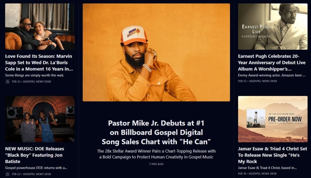The image size is (311, 178).
Task: Click FEB 18 UGospel News Desk byline
Action: coord(257,174)
